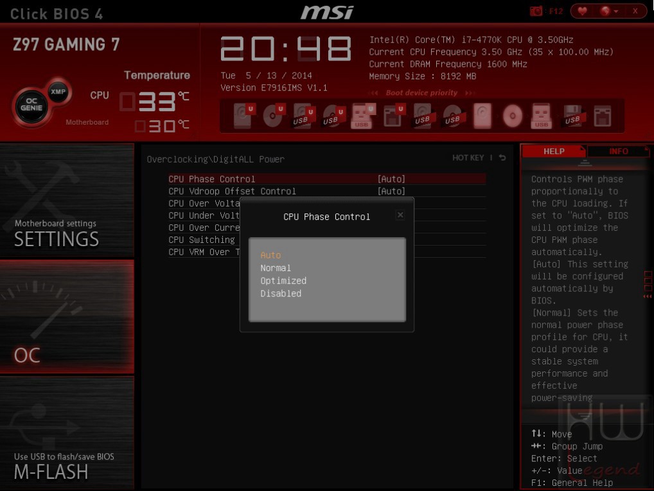Viewport: 654px width, 491px height.
Task: Toggle the OC GENIE button
Action: (x=31, y=105)
